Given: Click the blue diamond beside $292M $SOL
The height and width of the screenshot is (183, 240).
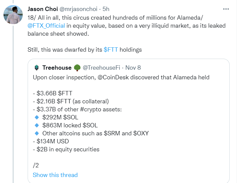Looking at the screenshot, I should pos(37,117).
